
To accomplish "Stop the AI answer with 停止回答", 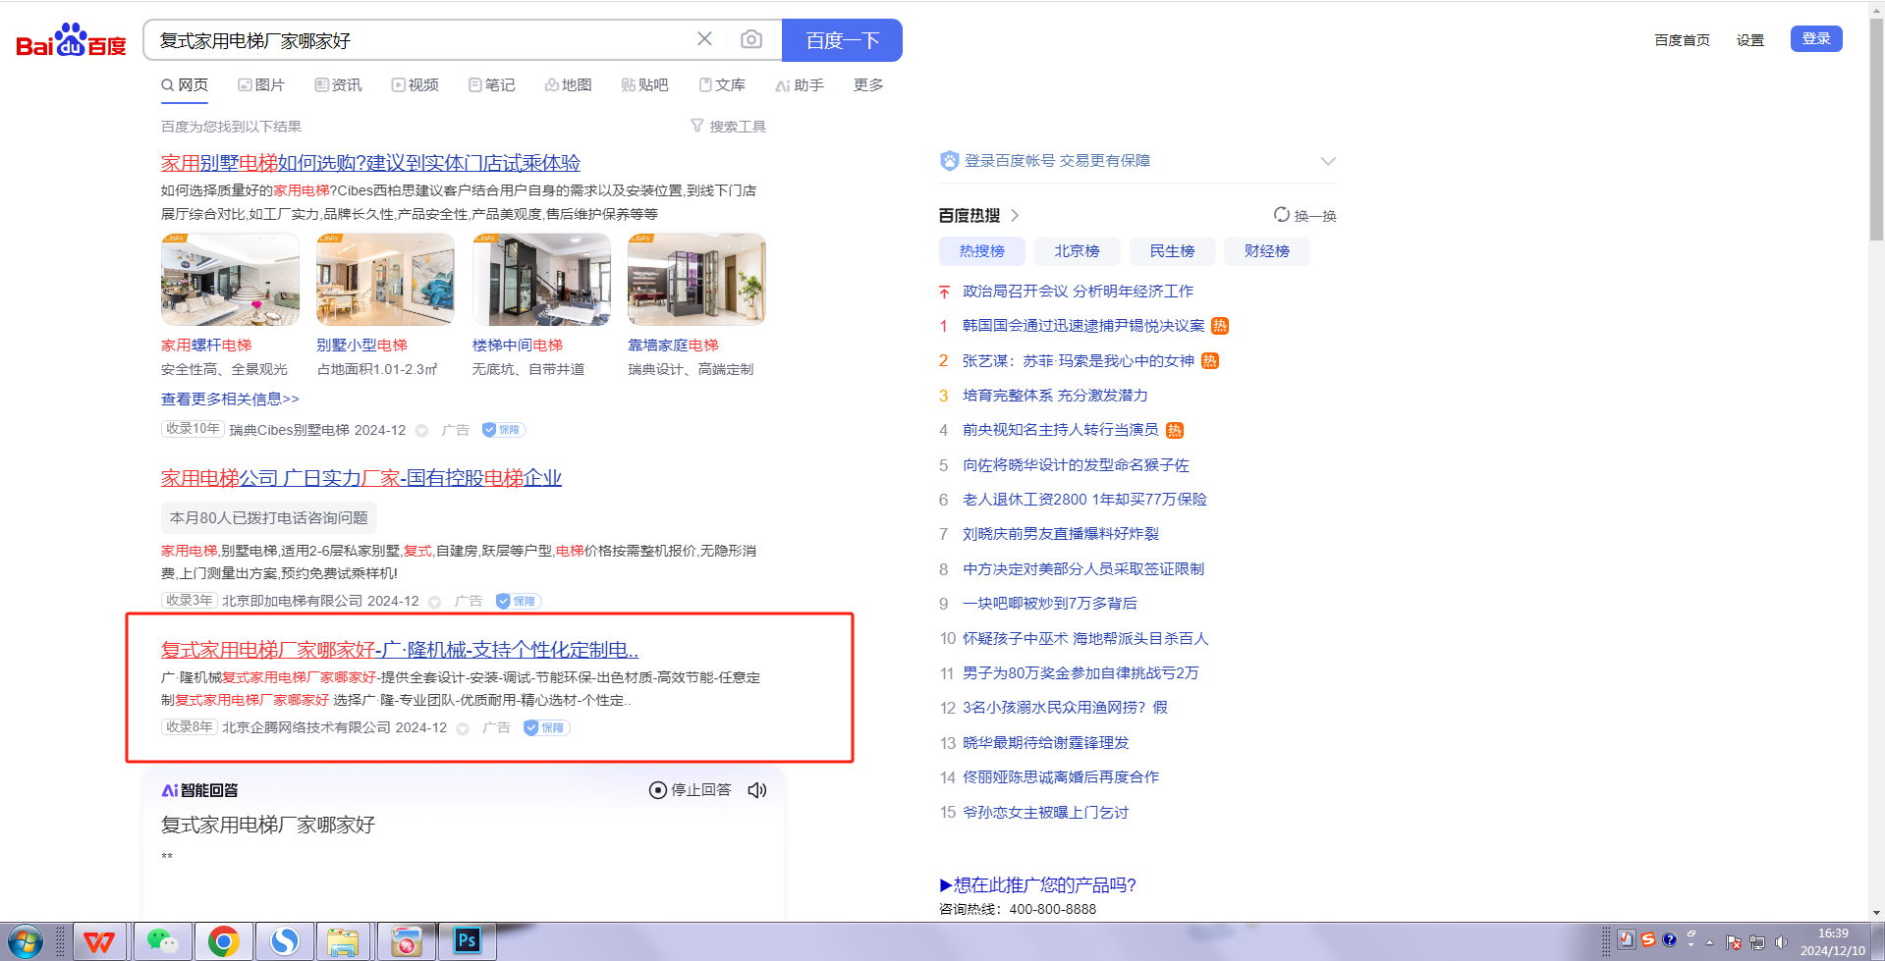I will pos(690,790).
